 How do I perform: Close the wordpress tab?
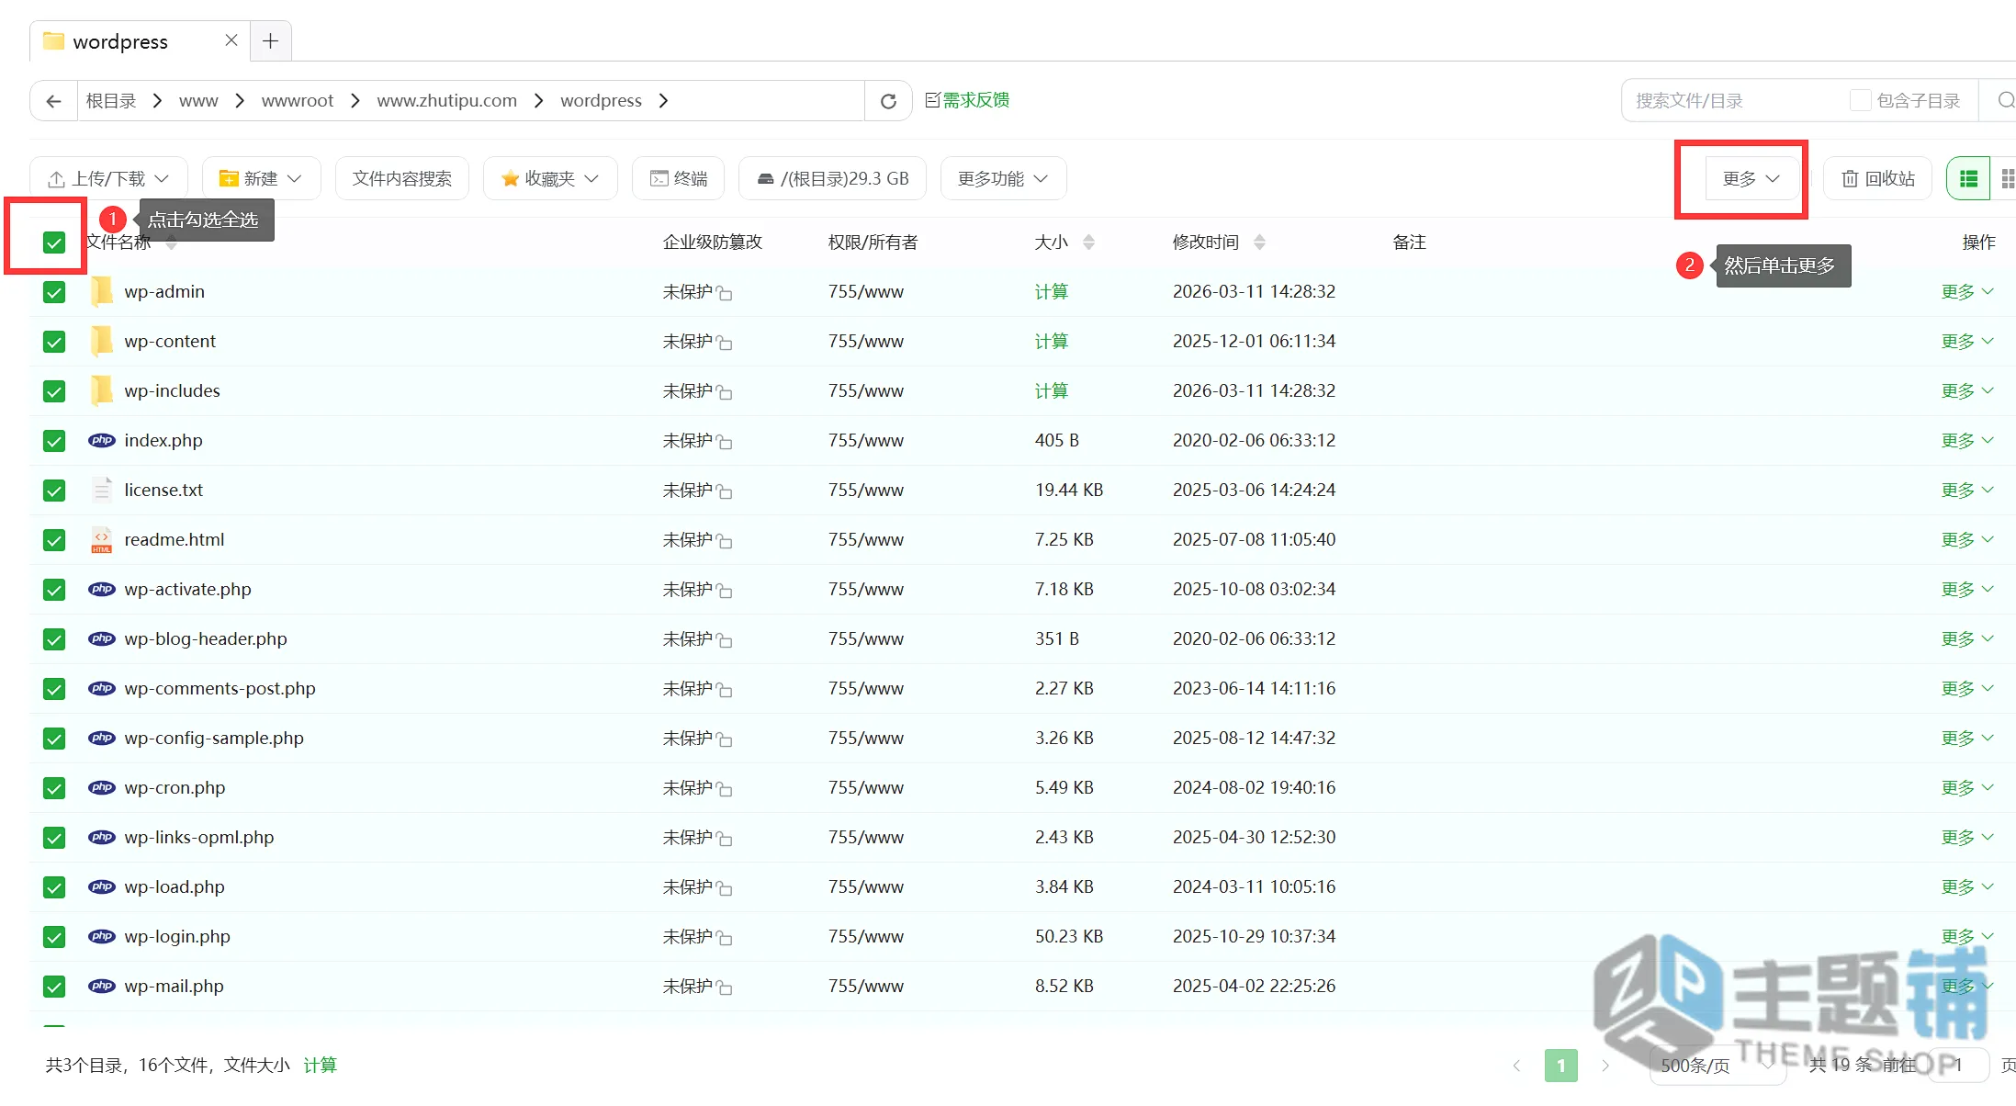tap(231, 40)
